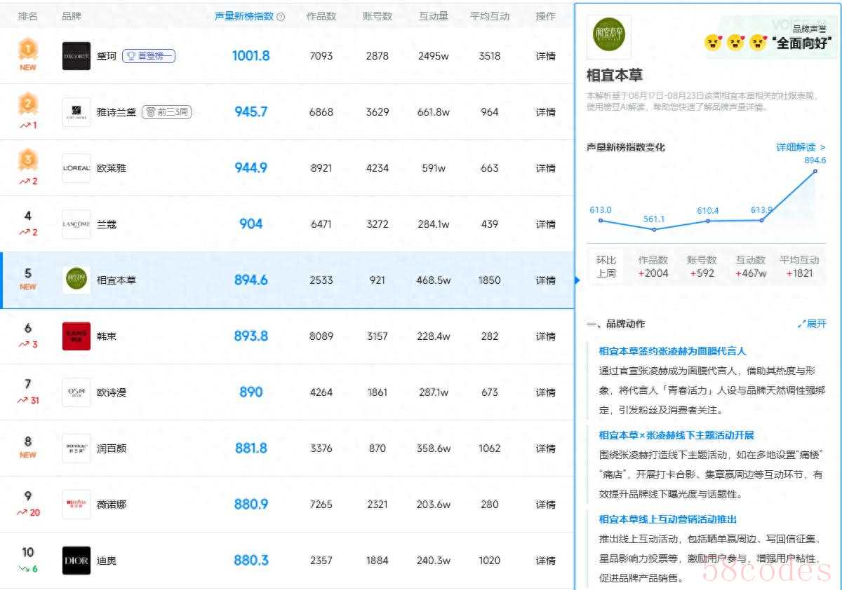Open 详情 for the 润百颜 row
This screenshot has width=842, height=590.
click(x=545, y=448)
